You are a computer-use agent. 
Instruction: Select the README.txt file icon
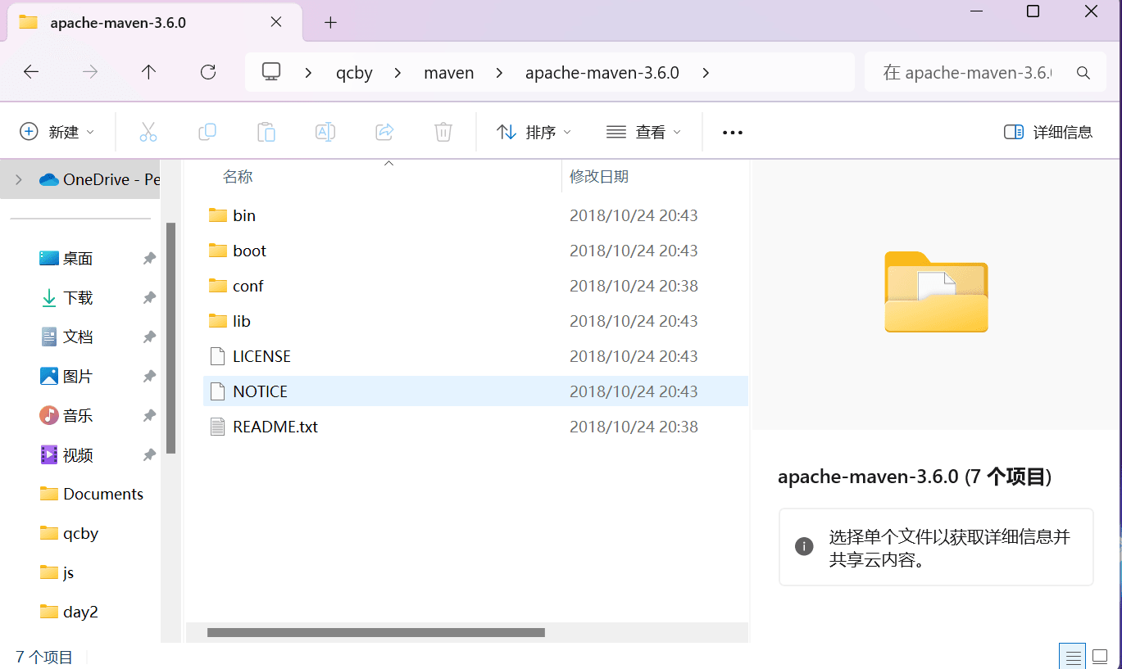tap(217, 427)
